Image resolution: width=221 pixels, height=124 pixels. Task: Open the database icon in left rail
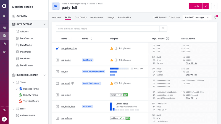4,36
